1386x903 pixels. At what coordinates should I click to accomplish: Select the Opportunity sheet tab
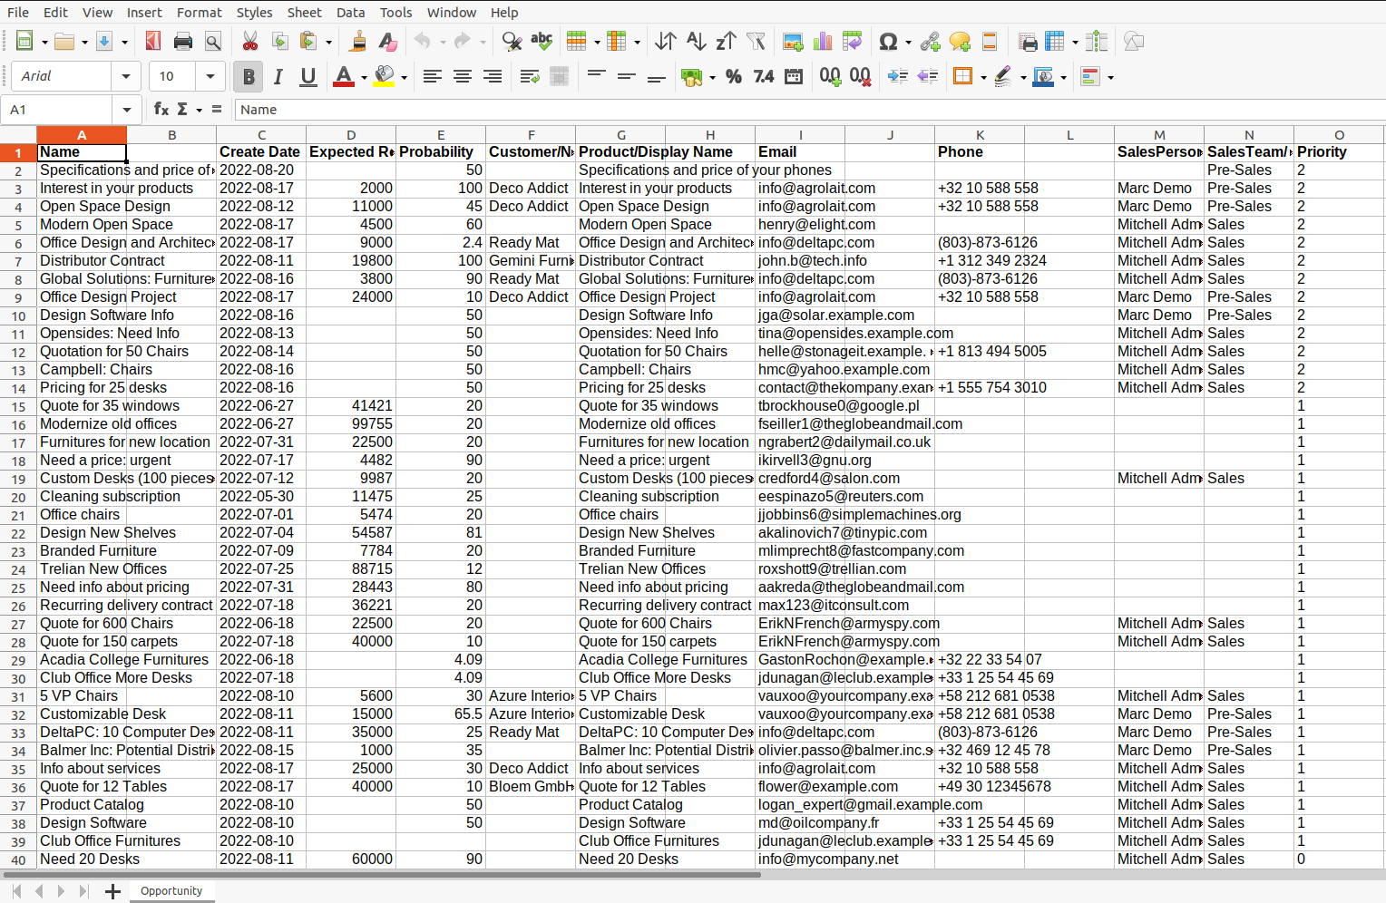(171, 891)
